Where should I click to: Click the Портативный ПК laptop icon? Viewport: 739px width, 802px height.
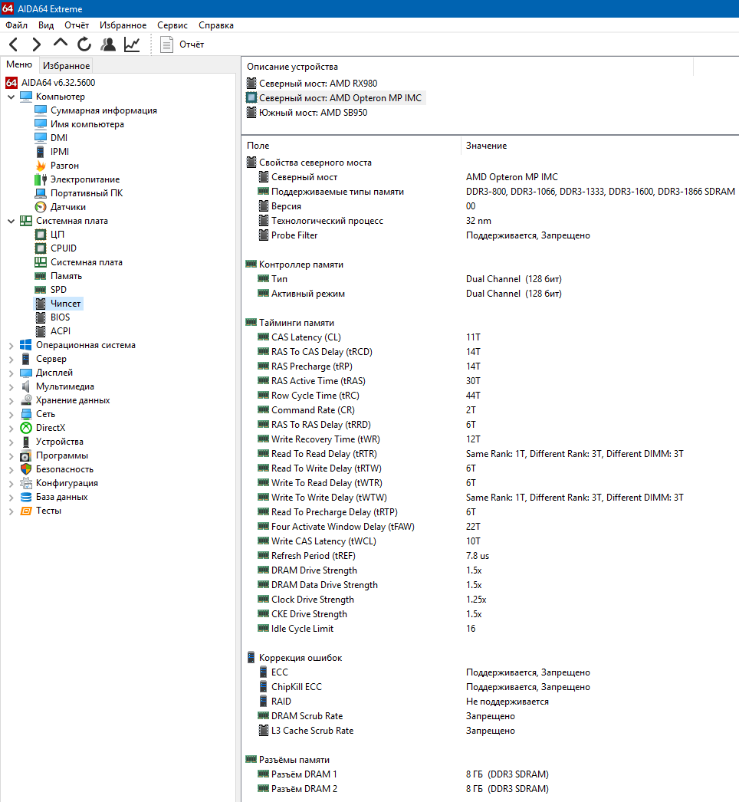coord(41,192)
